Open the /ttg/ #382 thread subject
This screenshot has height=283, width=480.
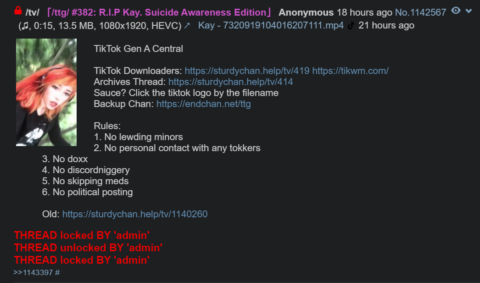pyautogui.click(x=159, y=12)
